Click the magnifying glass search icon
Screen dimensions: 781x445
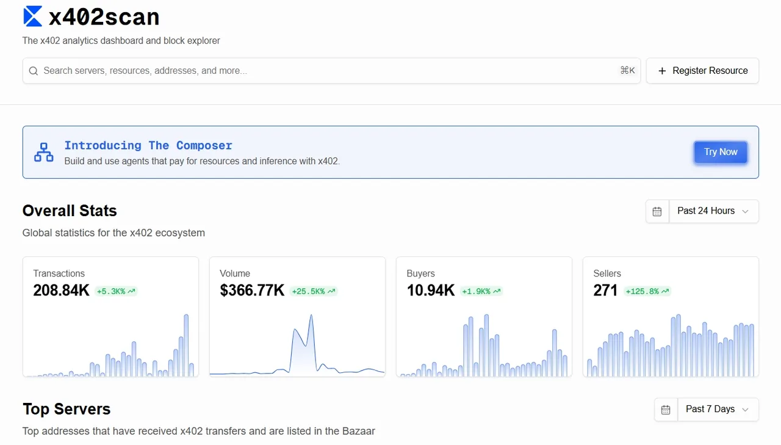click(x=34, y=71)
